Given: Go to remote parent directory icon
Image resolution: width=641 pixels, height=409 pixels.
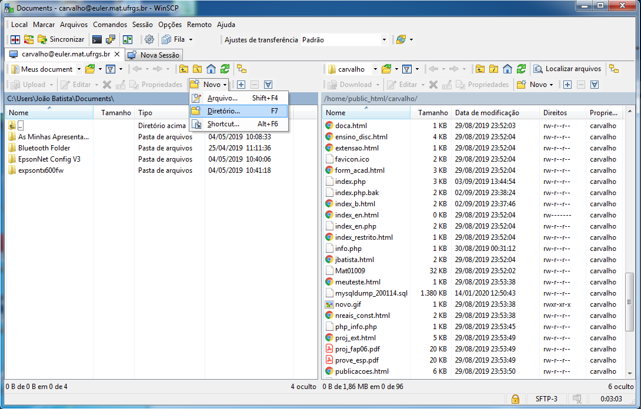Looking at the screenshot, I should click(480, 69).
